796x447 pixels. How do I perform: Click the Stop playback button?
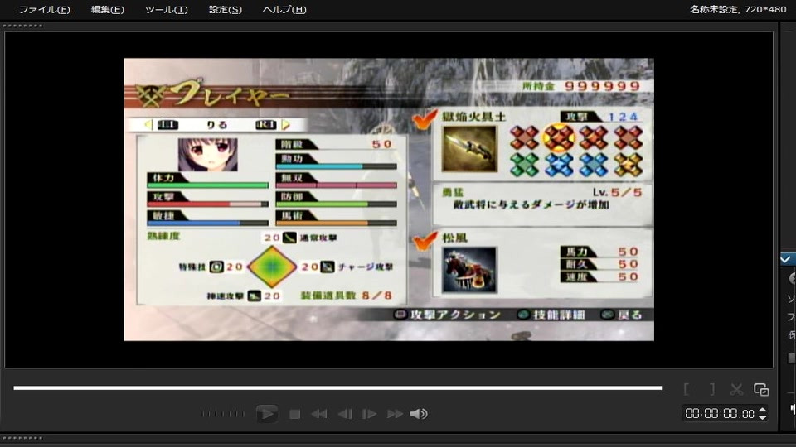click(294, 414)
